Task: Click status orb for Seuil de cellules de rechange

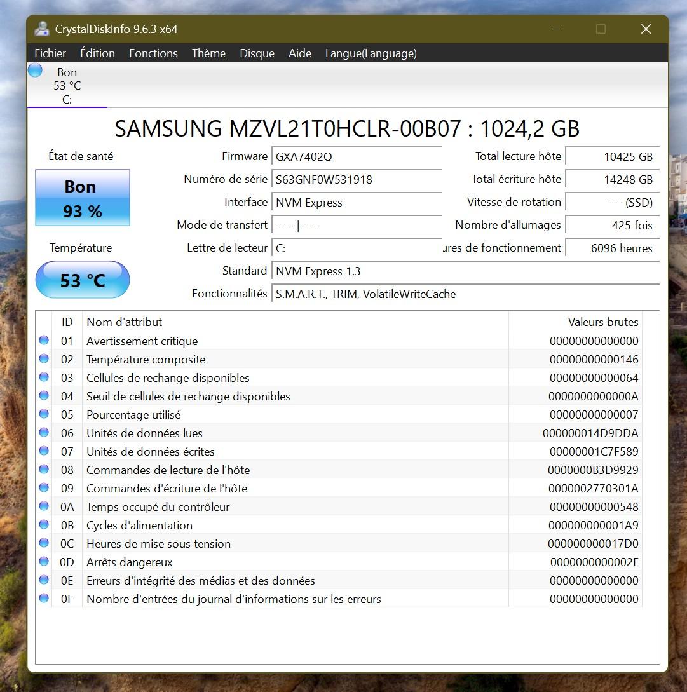Action: (44, 395)
